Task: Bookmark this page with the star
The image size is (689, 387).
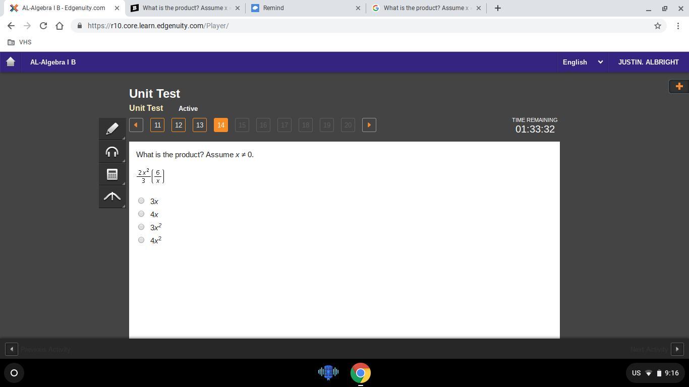Action: 658,26
